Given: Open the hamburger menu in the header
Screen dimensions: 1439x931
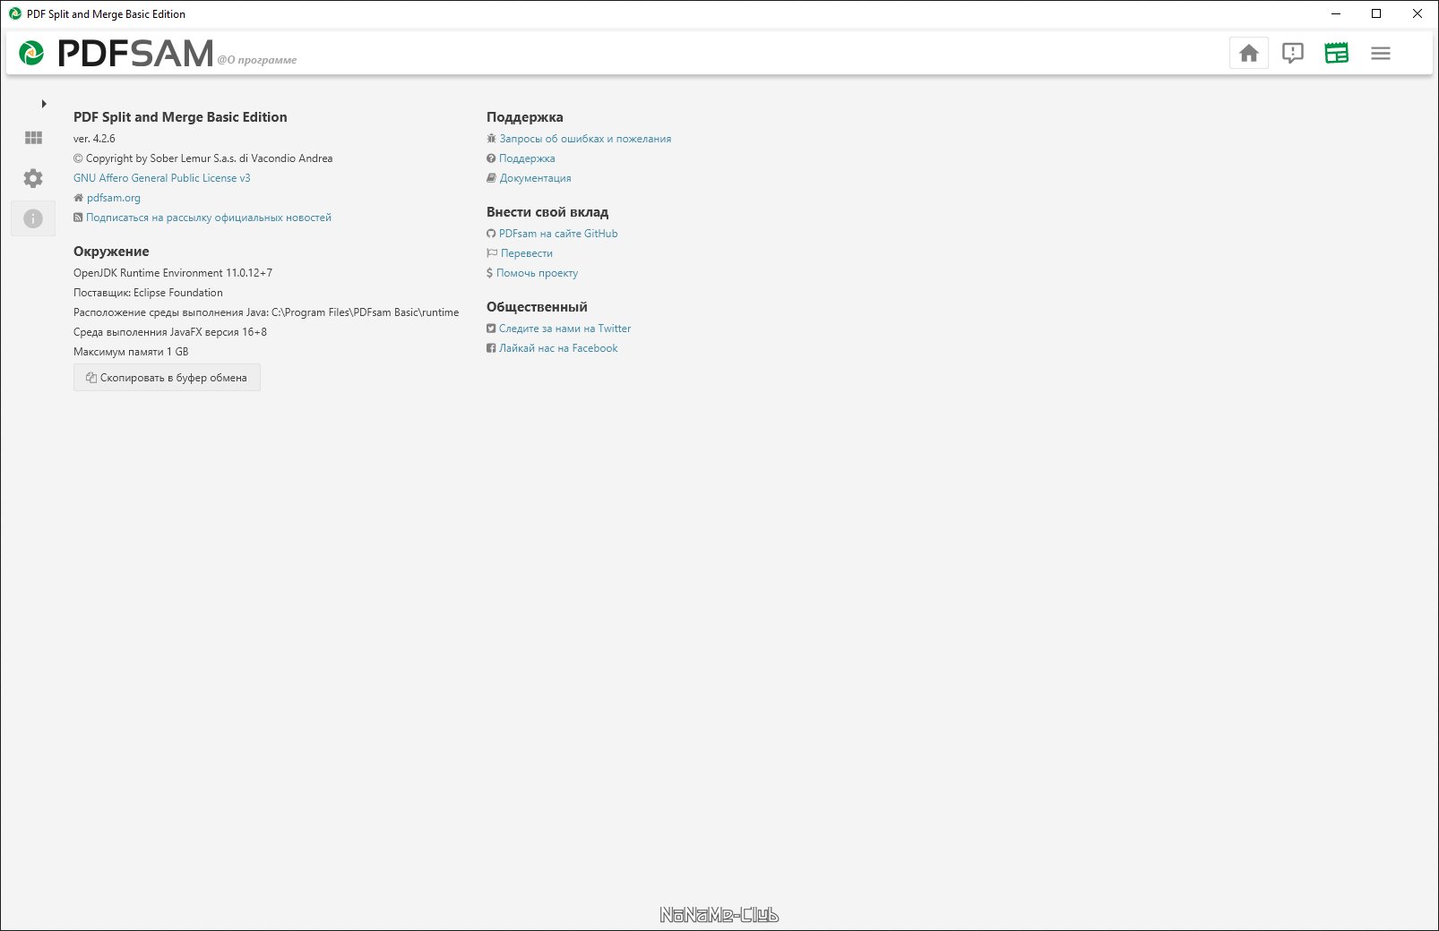Looking at the screenshot, I should pos(1381,54).
